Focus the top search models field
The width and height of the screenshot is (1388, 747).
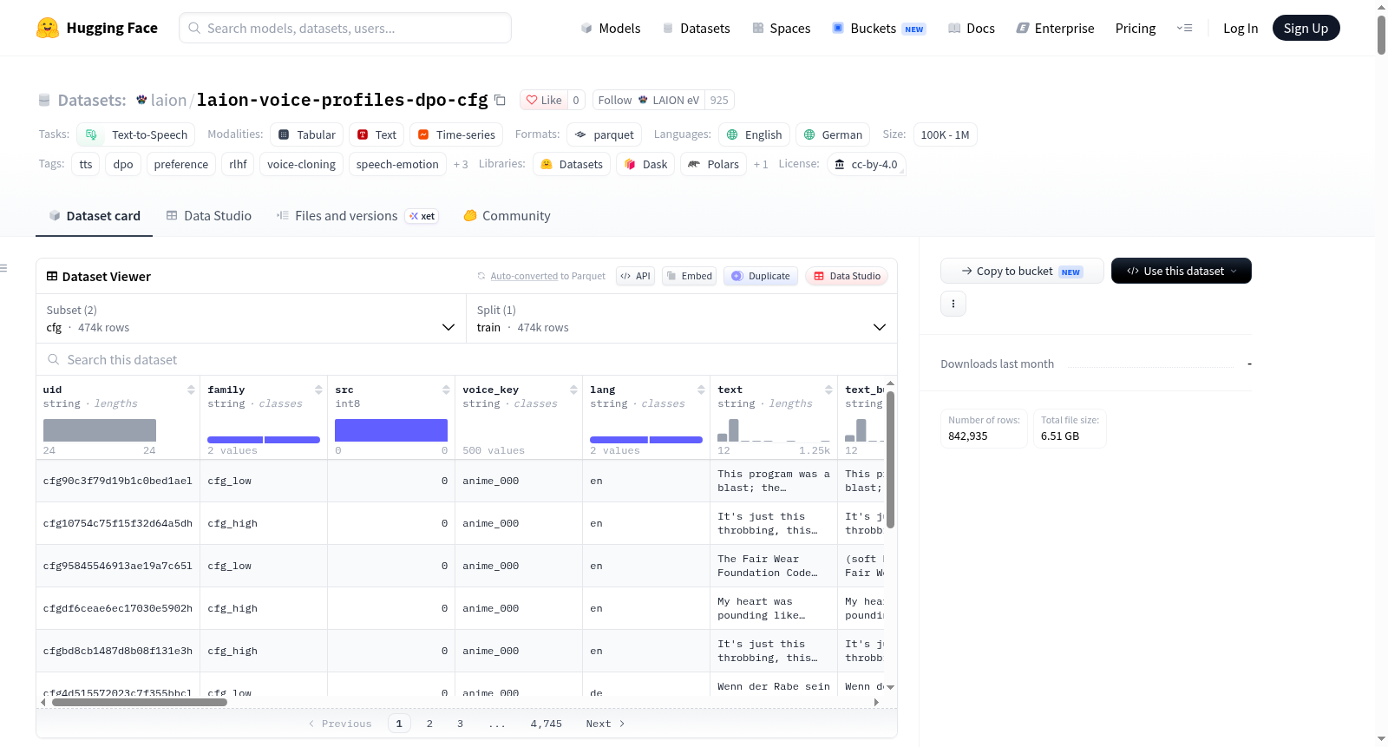(345, 28)
